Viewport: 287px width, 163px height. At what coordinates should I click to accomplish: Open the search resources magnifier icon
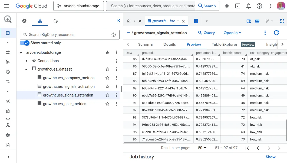8,19
